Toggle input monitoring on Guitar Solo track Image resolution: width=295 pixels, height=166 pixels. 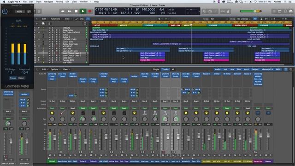60,41
